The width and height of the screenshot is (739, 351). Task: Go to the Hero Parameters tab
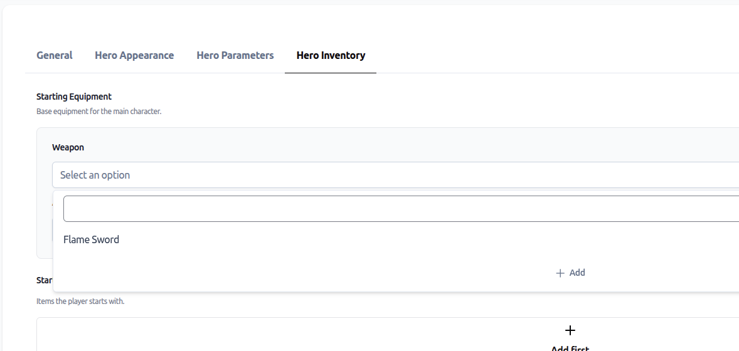pos(235,55)
